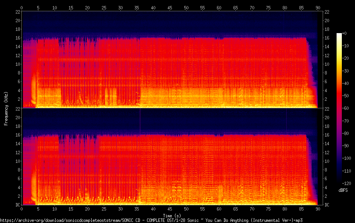Click DC label at lower channel's right axis
The height and width of the screenshot is (223, 355).
[x=327, y=205]
